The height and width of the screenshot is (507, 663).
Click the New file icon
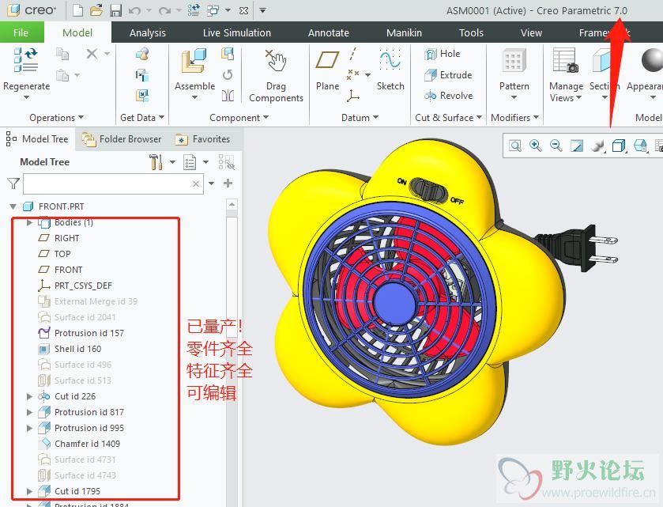point(77,10)
